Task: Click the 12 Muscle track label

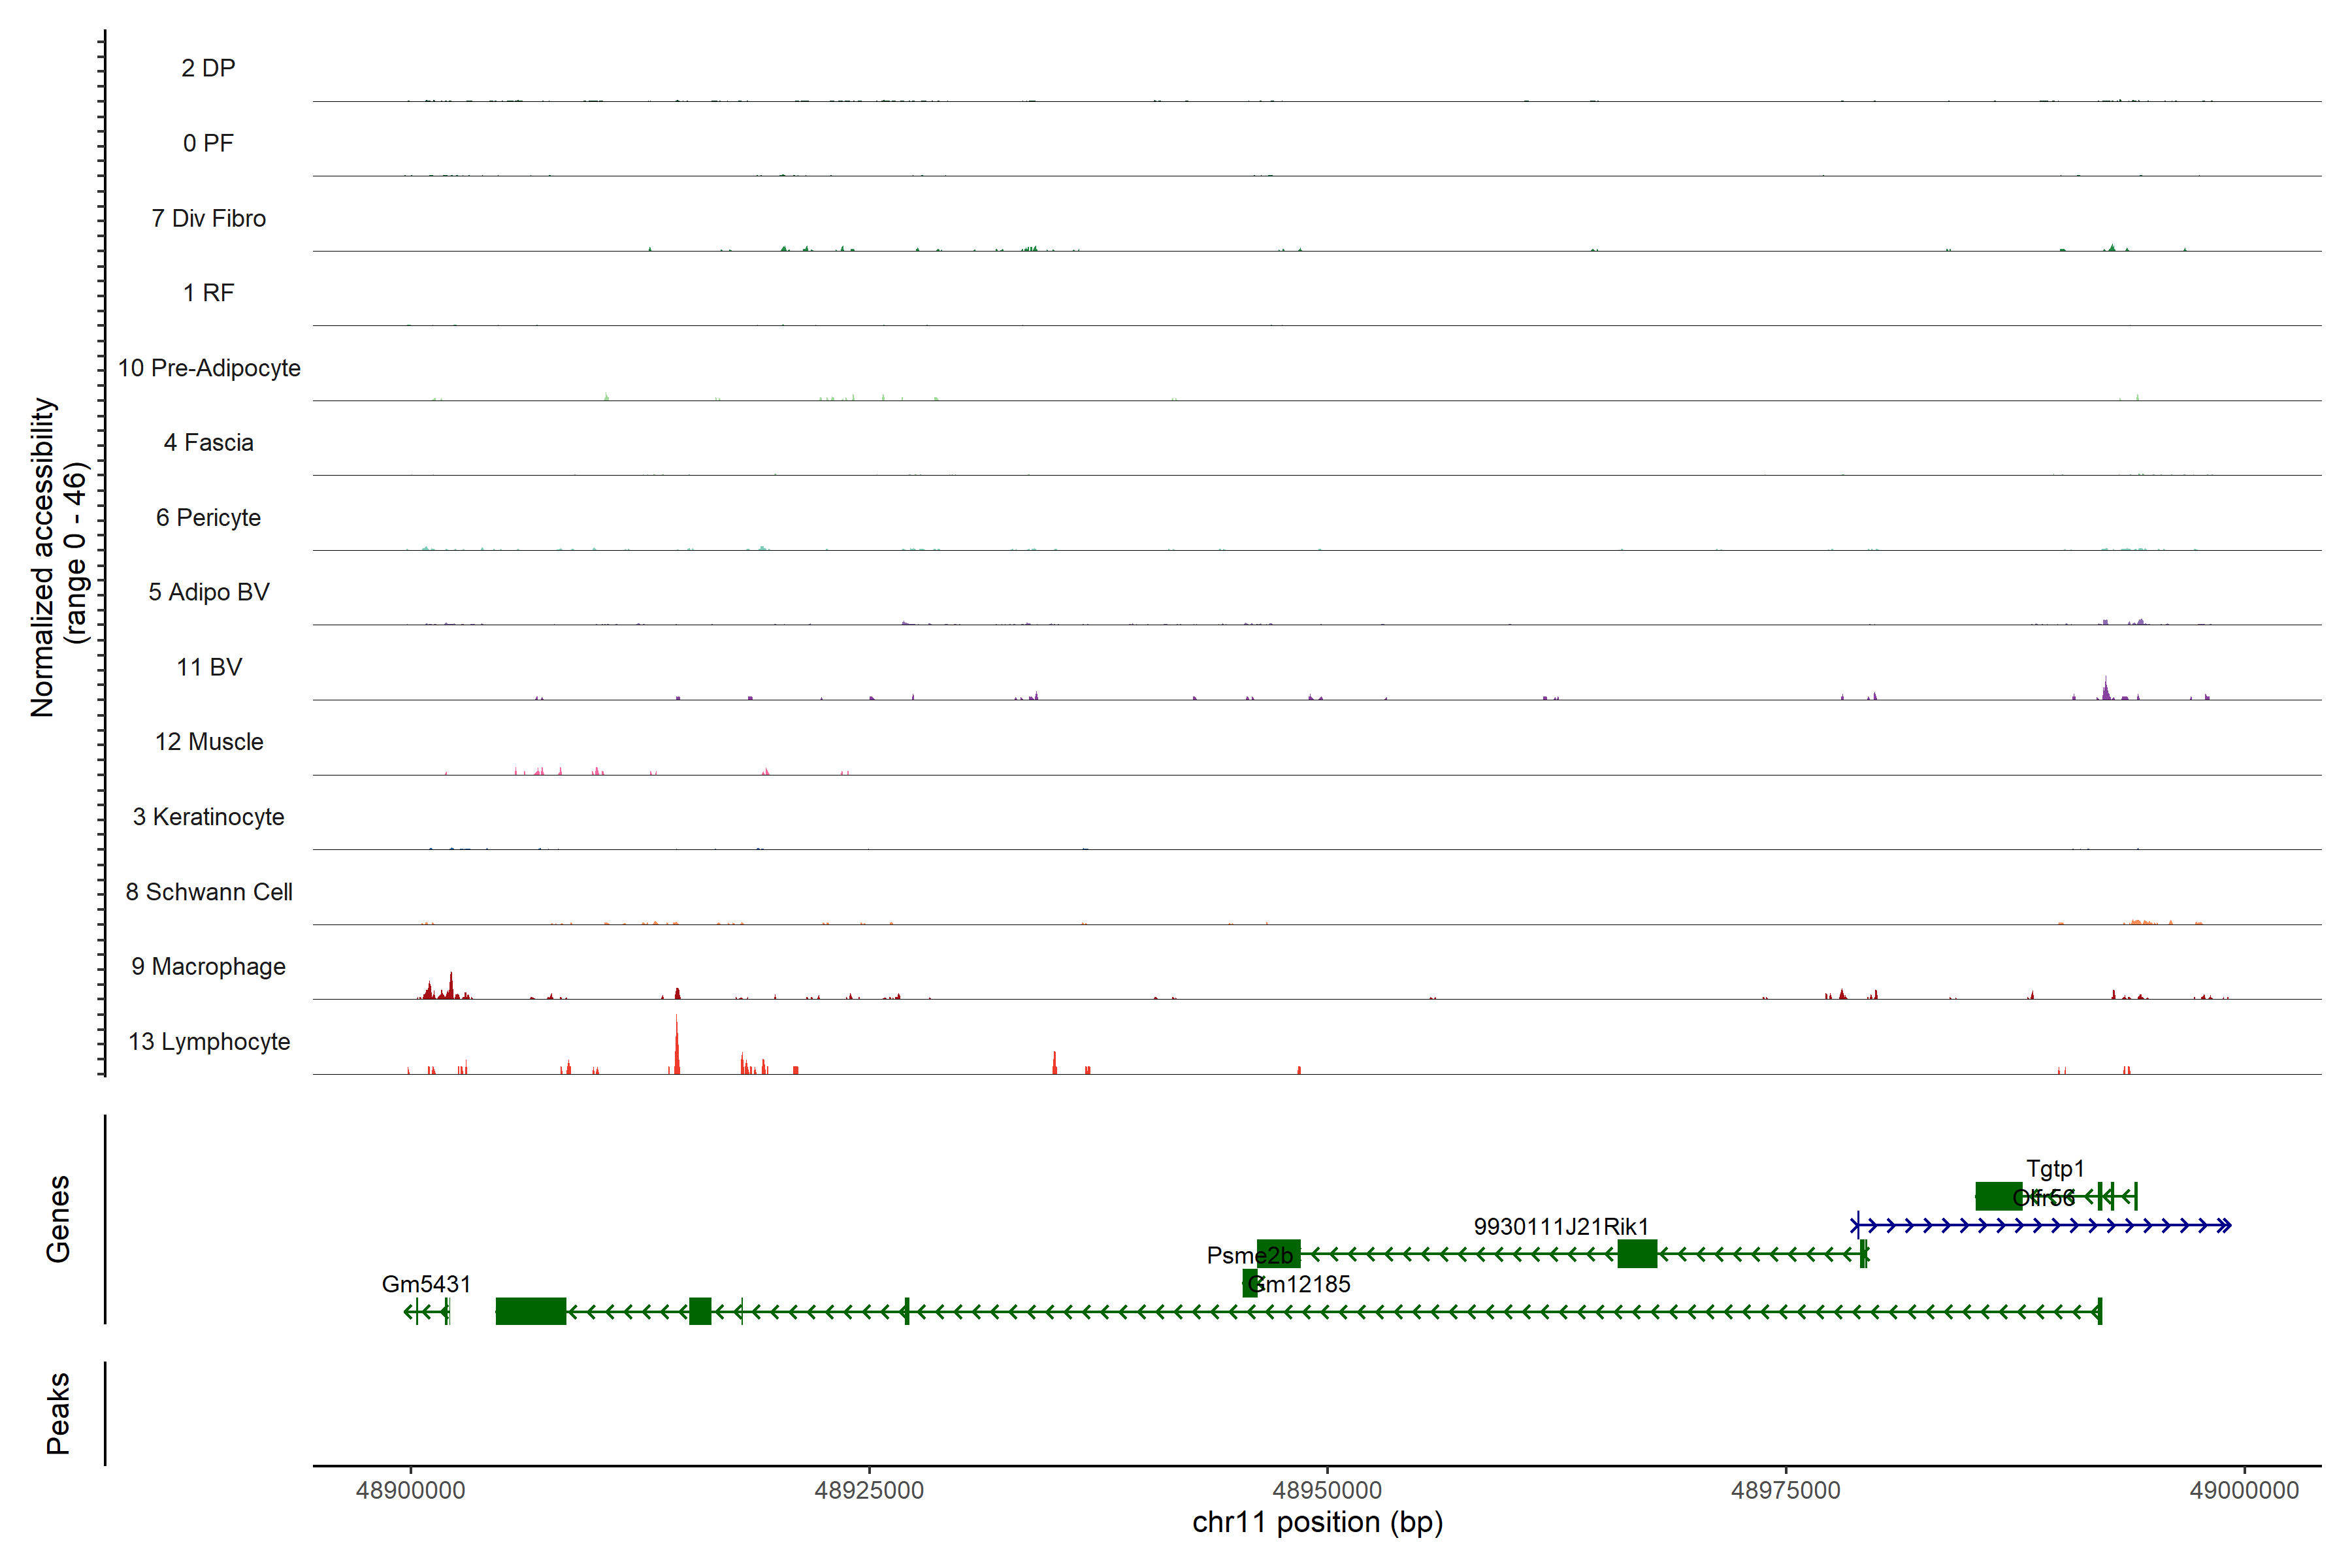Action: point(209,742)
